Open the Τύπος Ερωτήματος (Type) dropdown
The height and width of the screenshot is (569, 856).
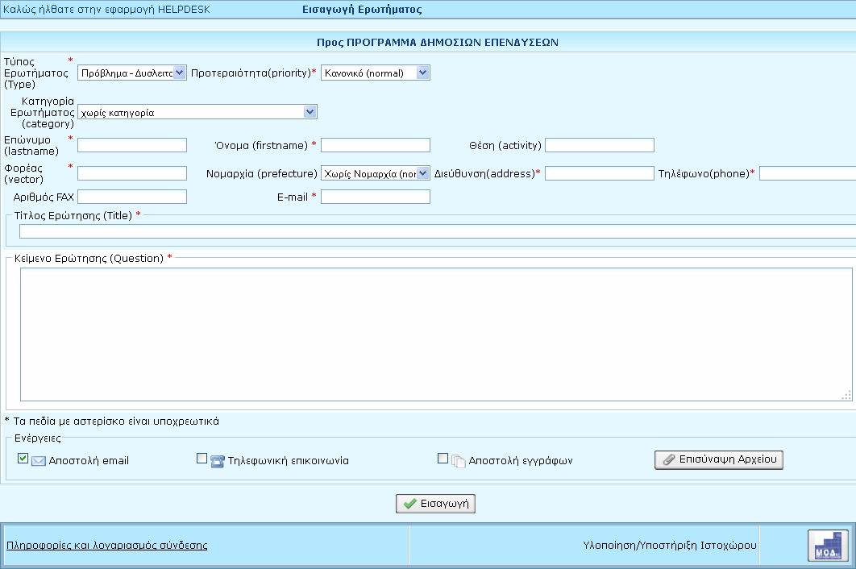[132, 73]
